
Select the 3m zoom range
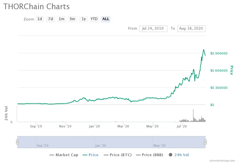pos(72,19)
